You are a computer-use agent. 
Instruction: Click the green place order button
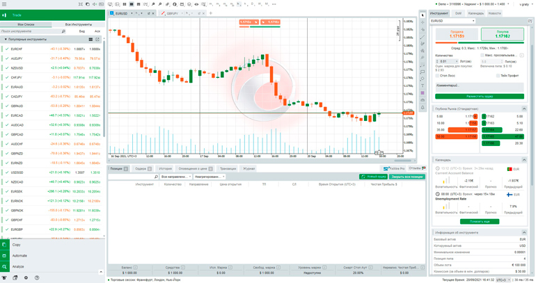(x=480, y=97)
